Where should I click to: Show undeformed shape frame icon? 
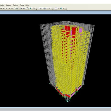coord(40,9)
